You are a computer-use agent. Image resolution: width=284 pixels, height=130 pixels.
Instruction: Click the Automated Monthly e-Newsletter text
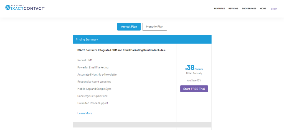click(97, 75)
